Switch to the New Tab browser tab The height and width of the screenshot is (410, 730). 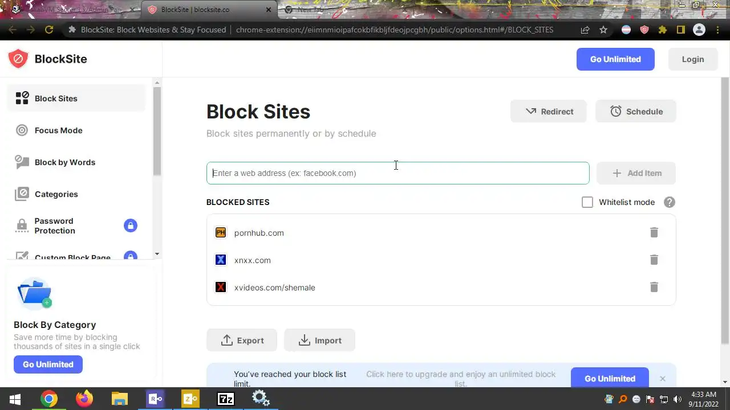(311, 10)
